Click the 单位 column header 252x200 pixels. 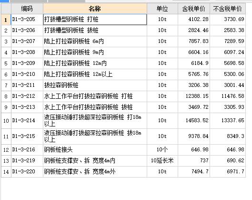point(162,9)
